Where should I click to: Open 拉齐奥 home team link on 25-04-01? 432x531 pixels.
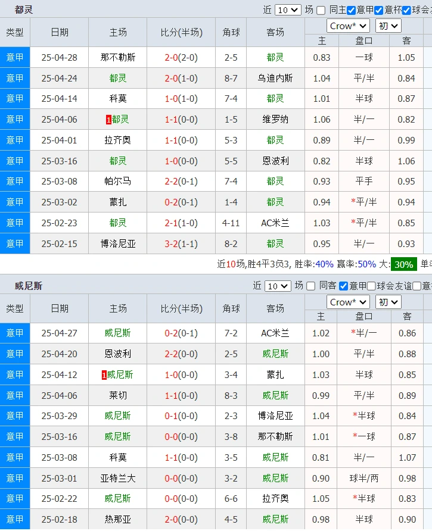coord(117,140)
